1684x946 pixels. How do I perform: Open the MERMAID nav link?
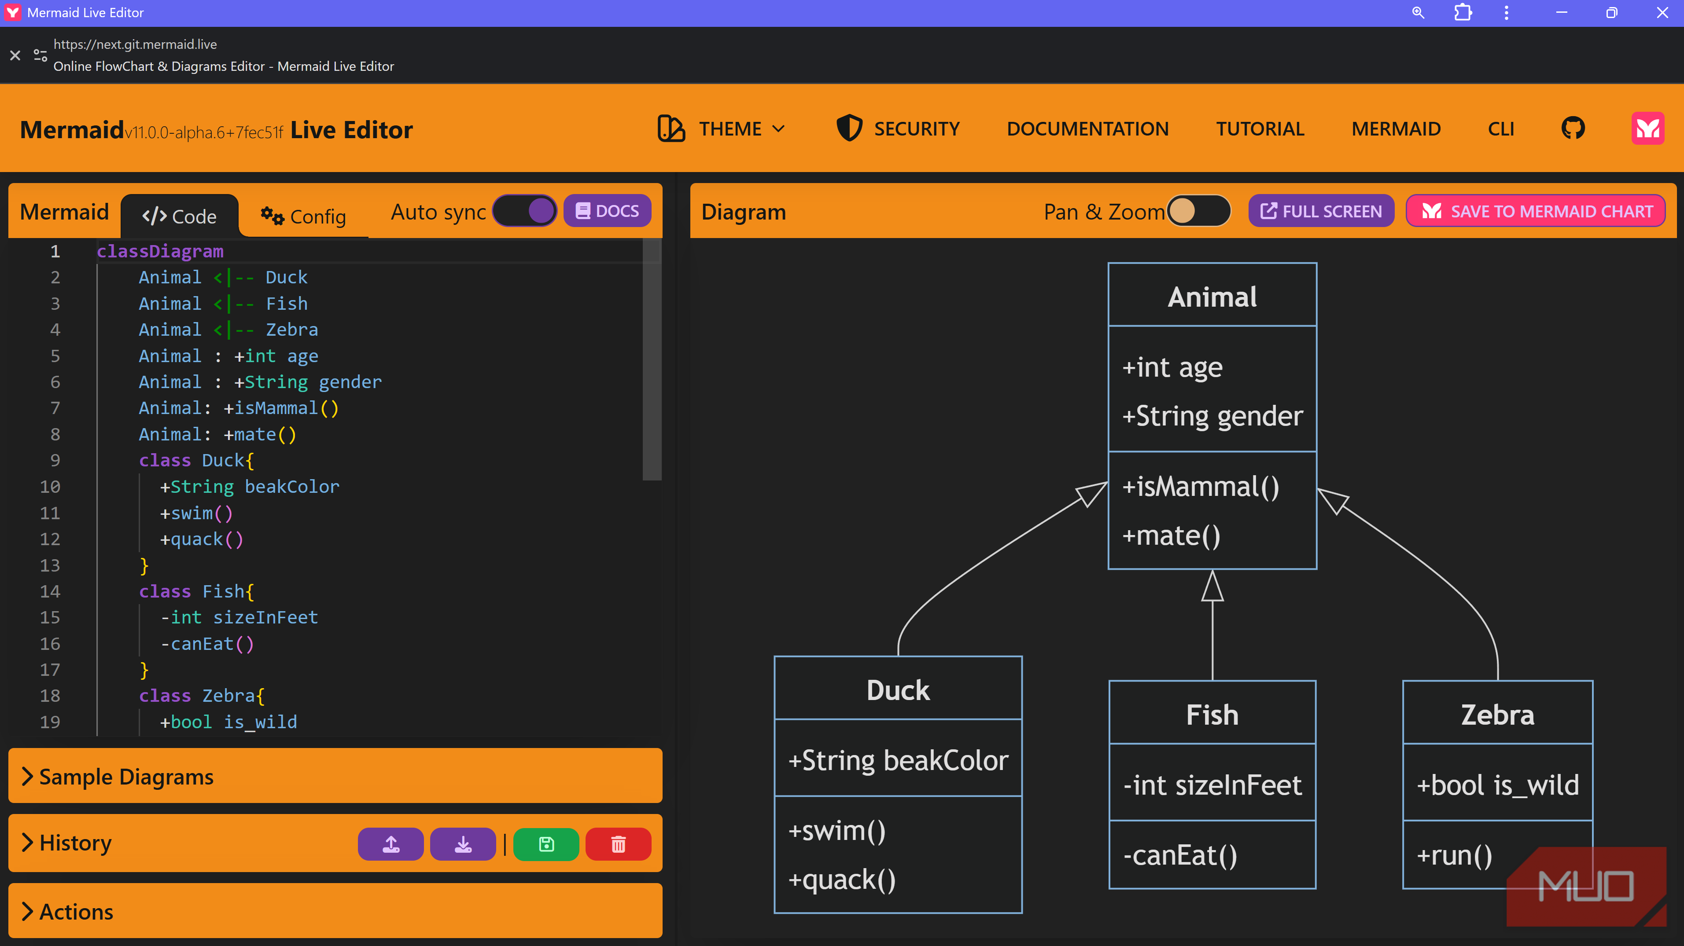coord(1396,129)
